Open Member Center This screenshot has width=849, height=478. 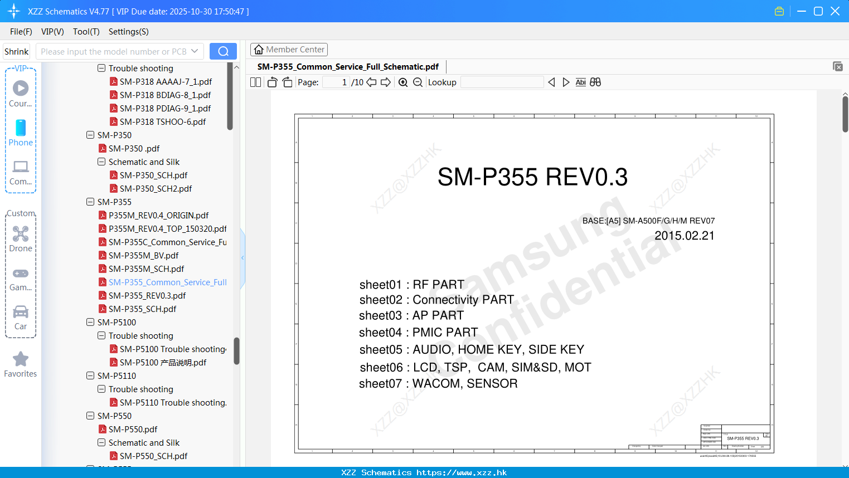pyautogui.click(x=289, y=50)
